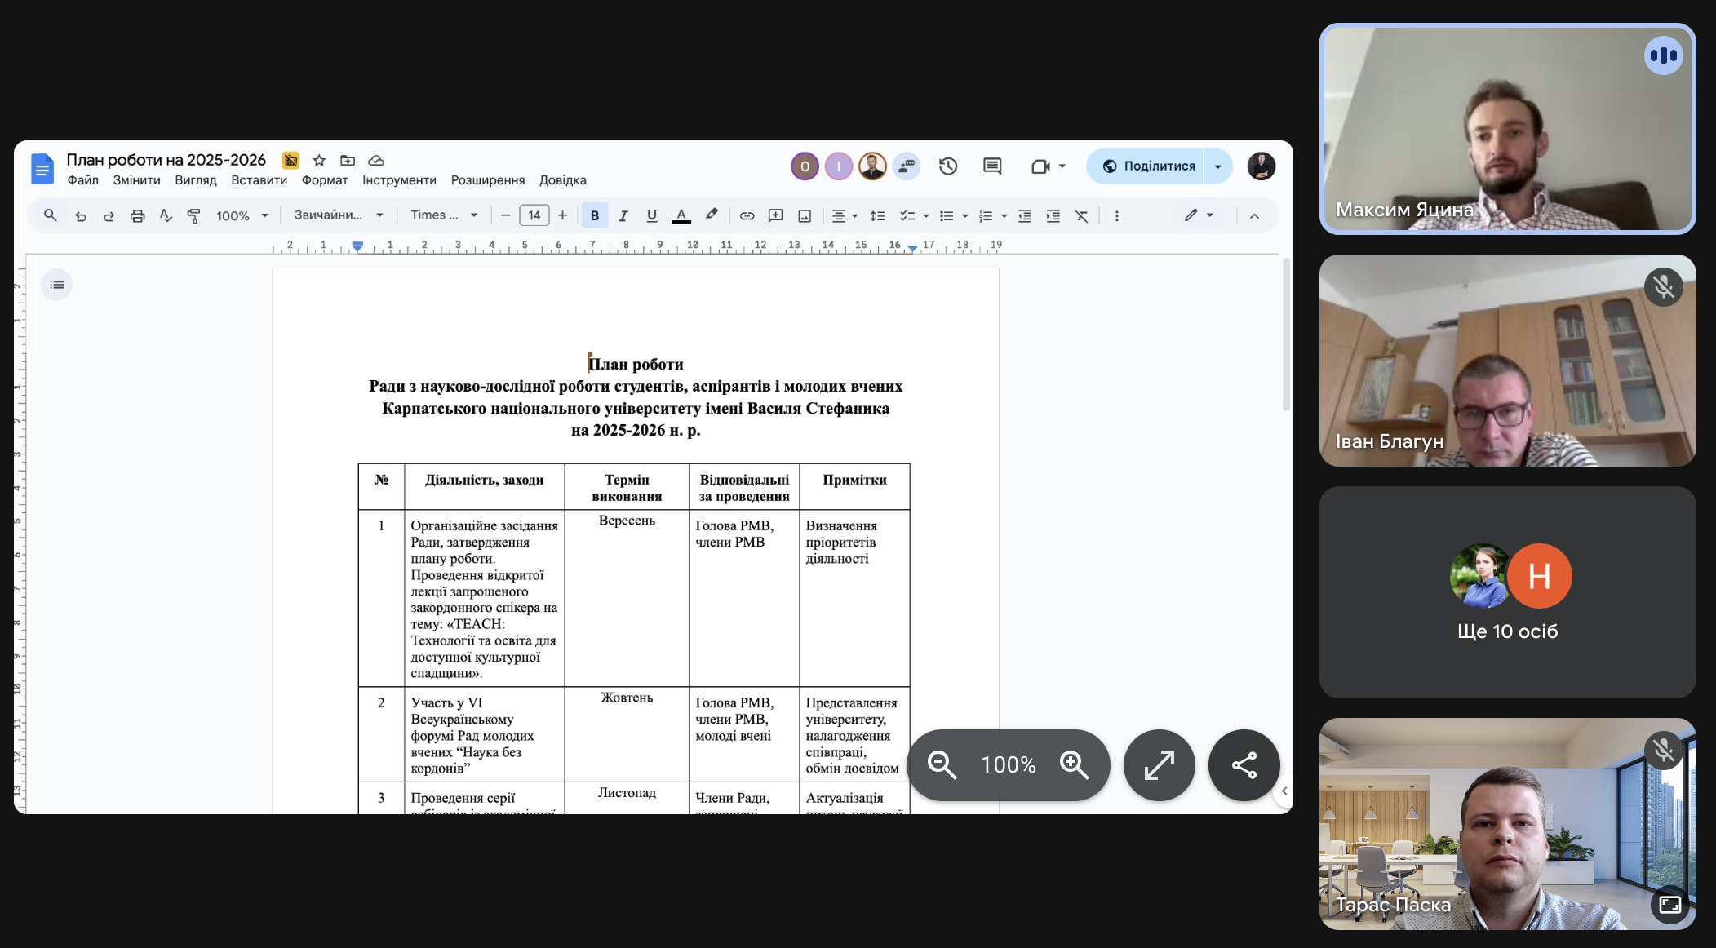Expand the 100% zoom dropdown in toolbar
This screenshot has width=1716, height=948.
242,216
